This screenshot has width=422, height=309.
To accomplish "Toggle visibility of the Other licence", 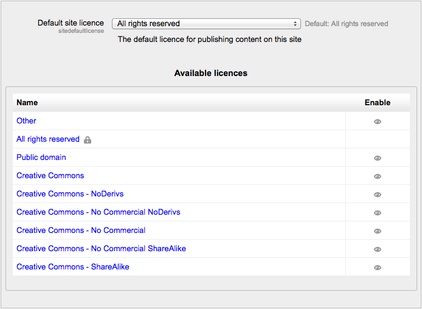I will 378,122.
